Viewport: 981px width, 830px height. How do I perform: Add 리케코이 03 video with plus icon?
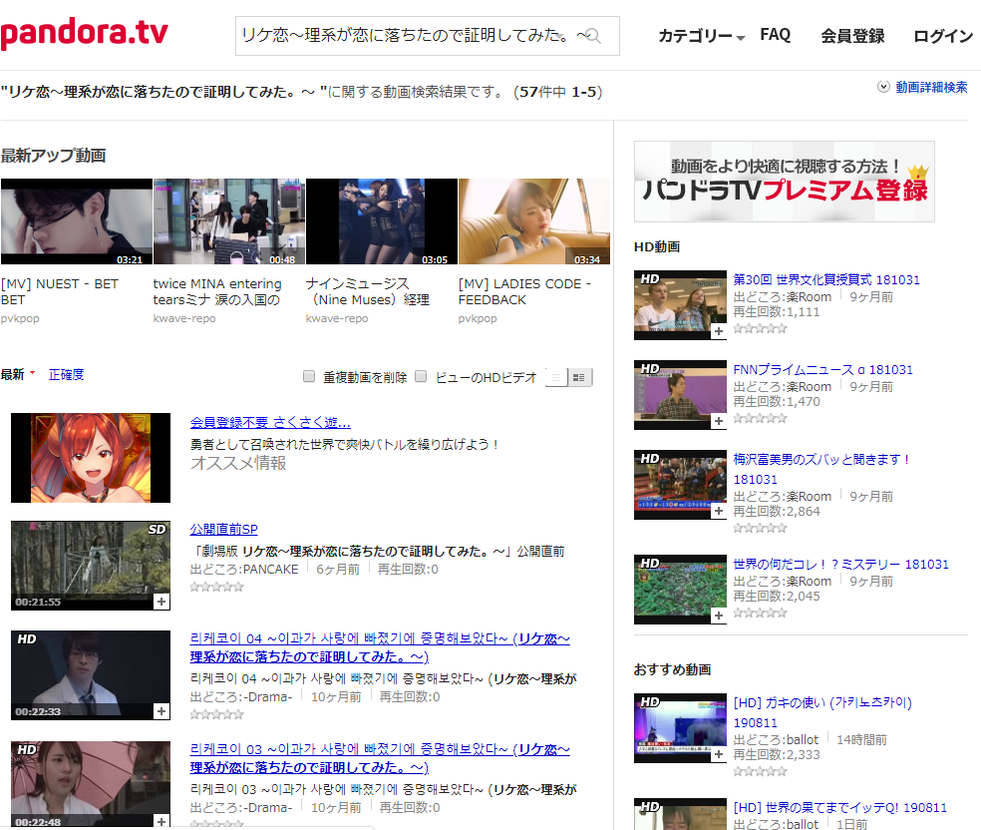point(162,821)
